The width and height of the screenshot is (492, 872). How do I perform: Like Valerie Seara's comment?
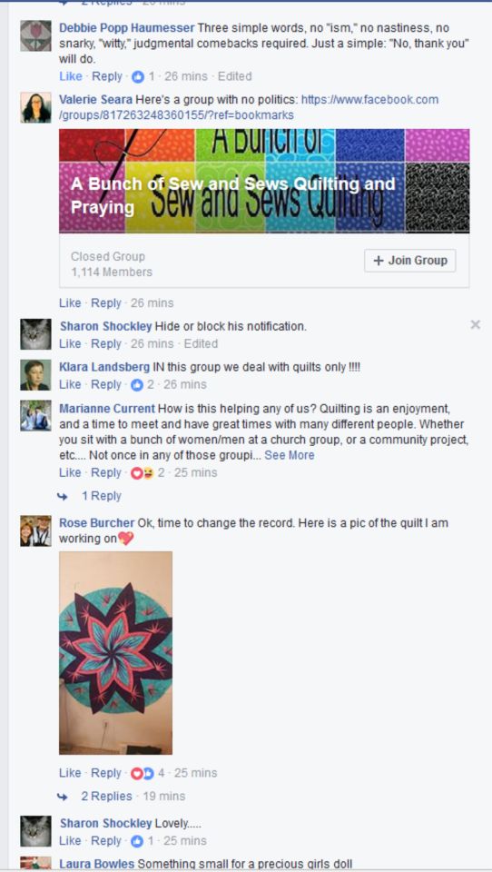coord(70,303)
